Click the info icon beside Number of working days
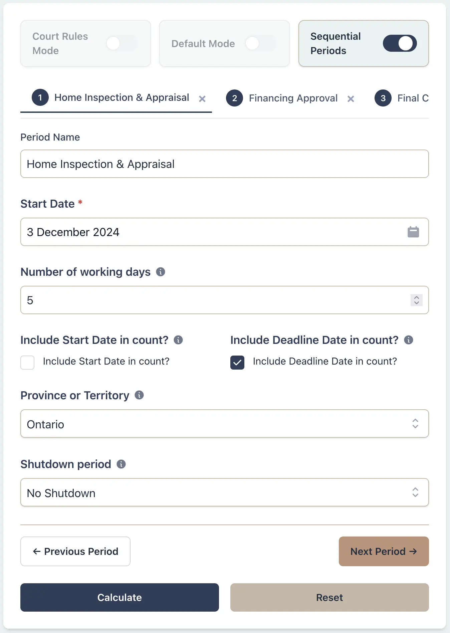Screen dimensions: 450x633 (x=161, y=272)
